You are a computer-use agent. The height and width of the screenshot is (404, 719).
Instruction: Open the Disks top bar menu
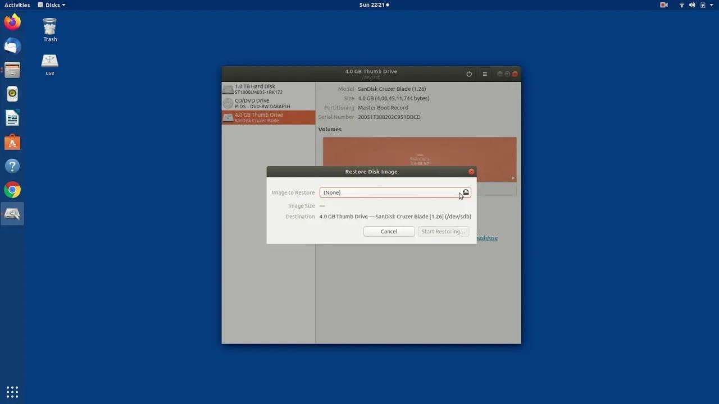51,4
